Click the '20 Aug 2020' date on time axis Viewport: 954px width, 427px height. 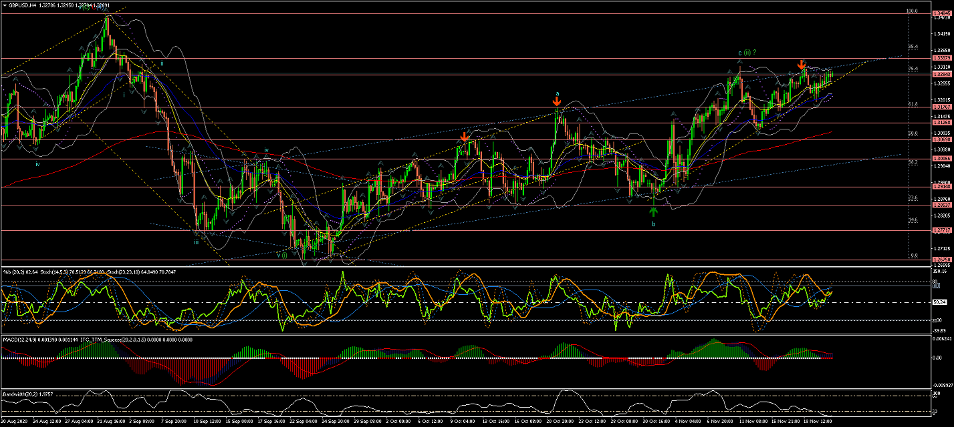[x=15, y=422]
